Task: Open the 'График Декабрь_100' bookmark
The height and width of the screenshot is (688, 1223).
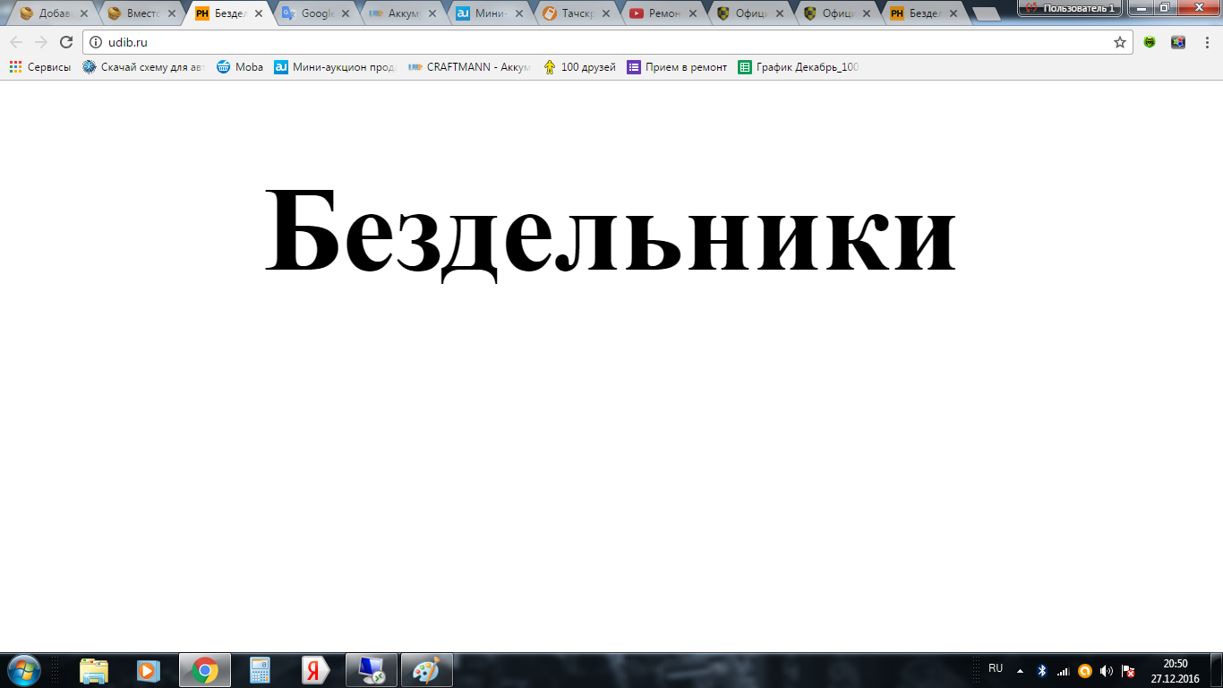Action: (x=799, y=67)
